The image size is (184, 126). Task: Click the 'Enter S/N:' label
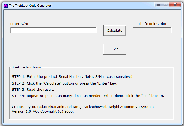[19, 24]
